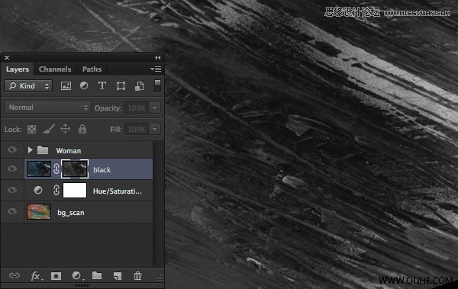This screenshot has height=289, width=458.
Task: Click Hue/Saturation adjustment layer icon
Action: pyautogui.click(x=38, y=191)
